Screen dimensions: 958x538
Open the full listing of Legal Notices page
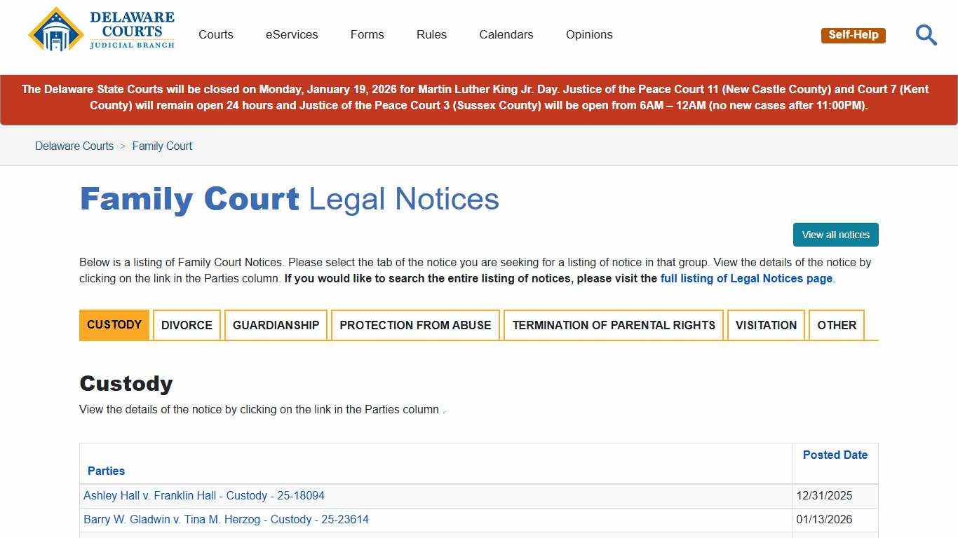point(746,278)
